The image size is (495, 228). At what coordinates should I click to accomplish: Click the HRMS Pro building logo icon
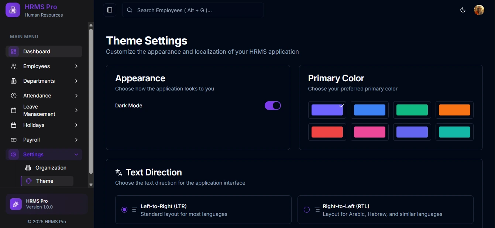[x=13, y=10]
